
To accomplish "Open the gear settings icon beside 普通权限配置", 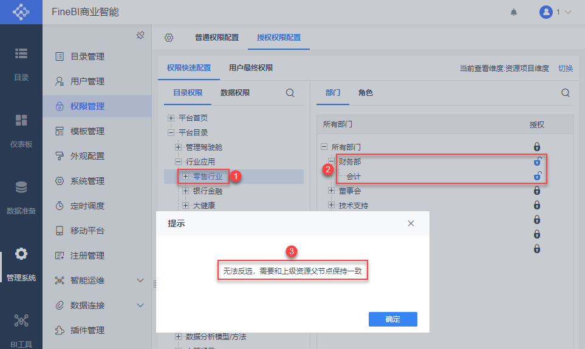I will [169, 38].
